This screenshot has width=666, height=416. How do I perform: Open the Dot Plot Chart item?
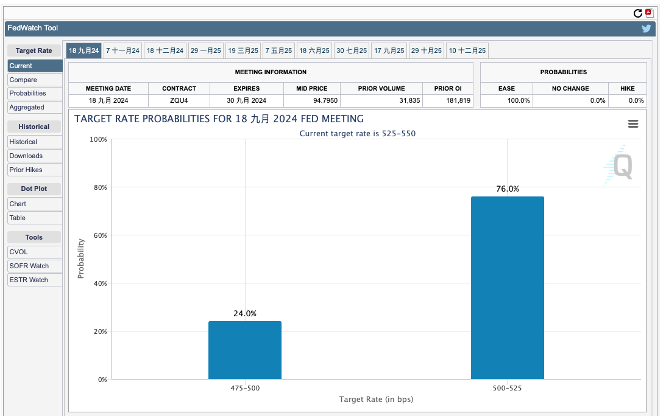point(35,204)
